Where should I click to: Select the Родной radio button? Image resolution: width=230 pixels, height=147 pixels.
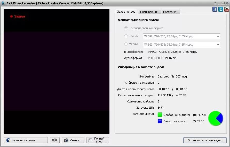(126, 36)
